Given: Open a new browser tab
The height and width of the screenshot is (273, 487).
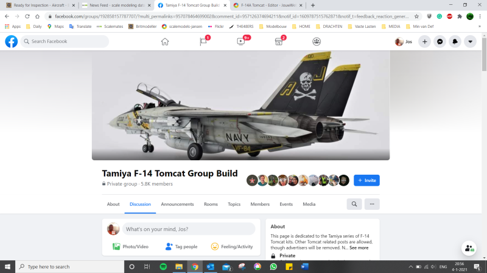Looking at the screenshot, I should [x=313, y=5].
